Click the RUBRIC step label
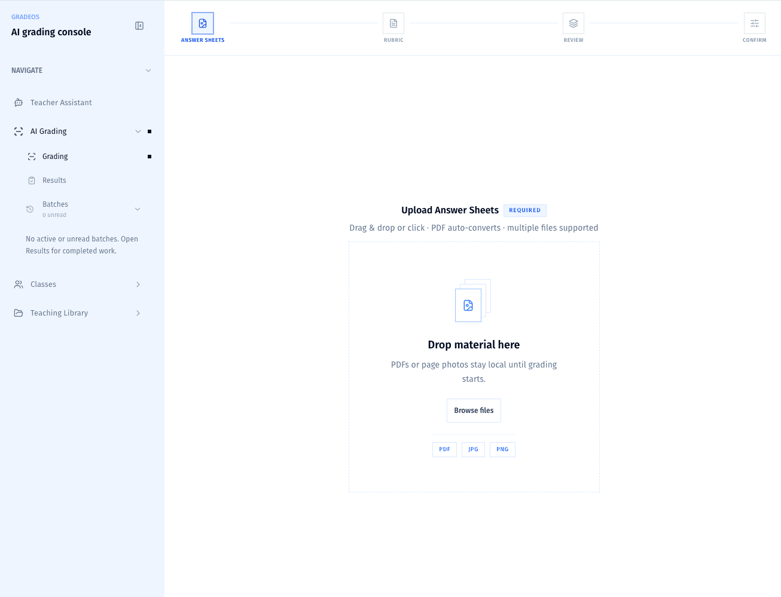The image size is (781, 597). (393, 40)
